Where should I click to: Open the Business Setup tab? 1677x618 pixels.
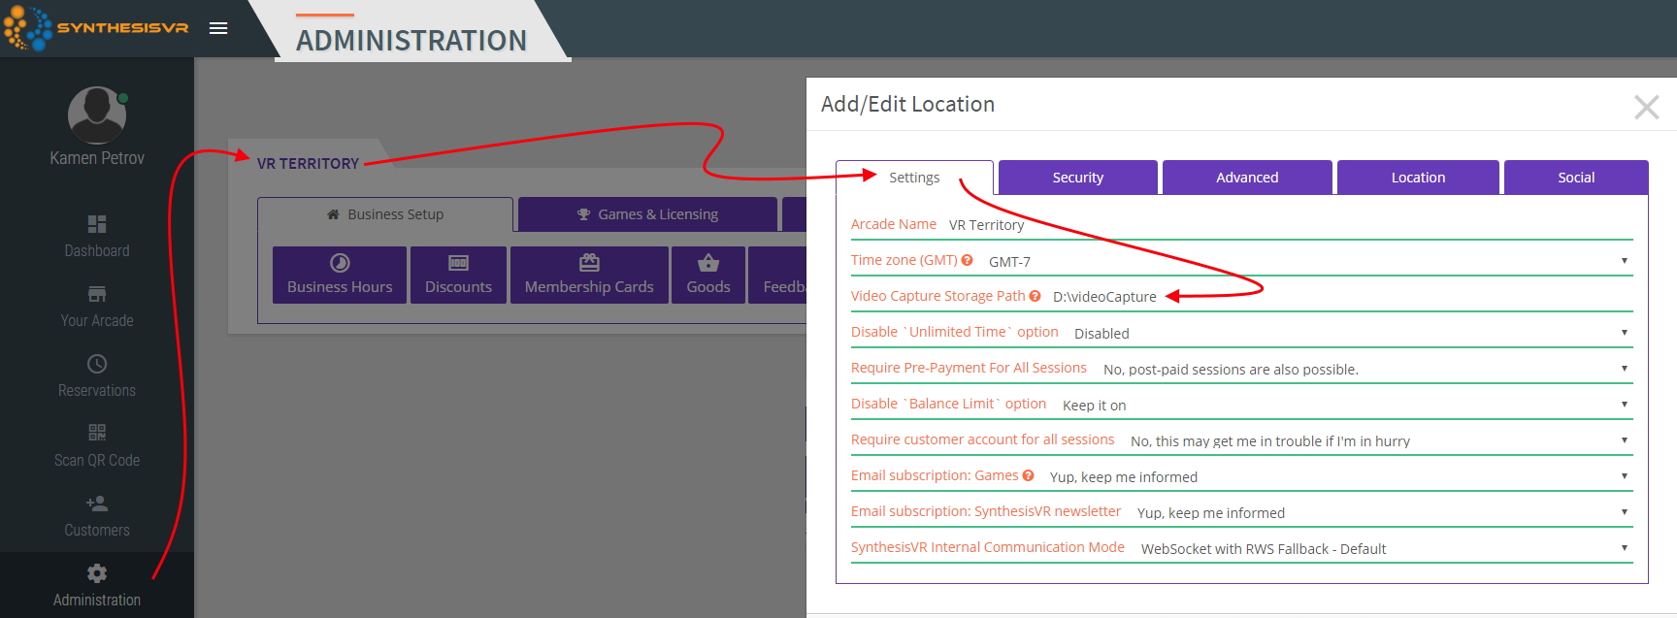(x=385, y=214)
